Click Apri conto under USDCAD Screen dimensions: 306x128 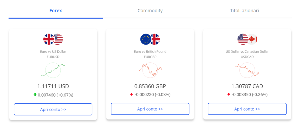(x=247, y=109)
